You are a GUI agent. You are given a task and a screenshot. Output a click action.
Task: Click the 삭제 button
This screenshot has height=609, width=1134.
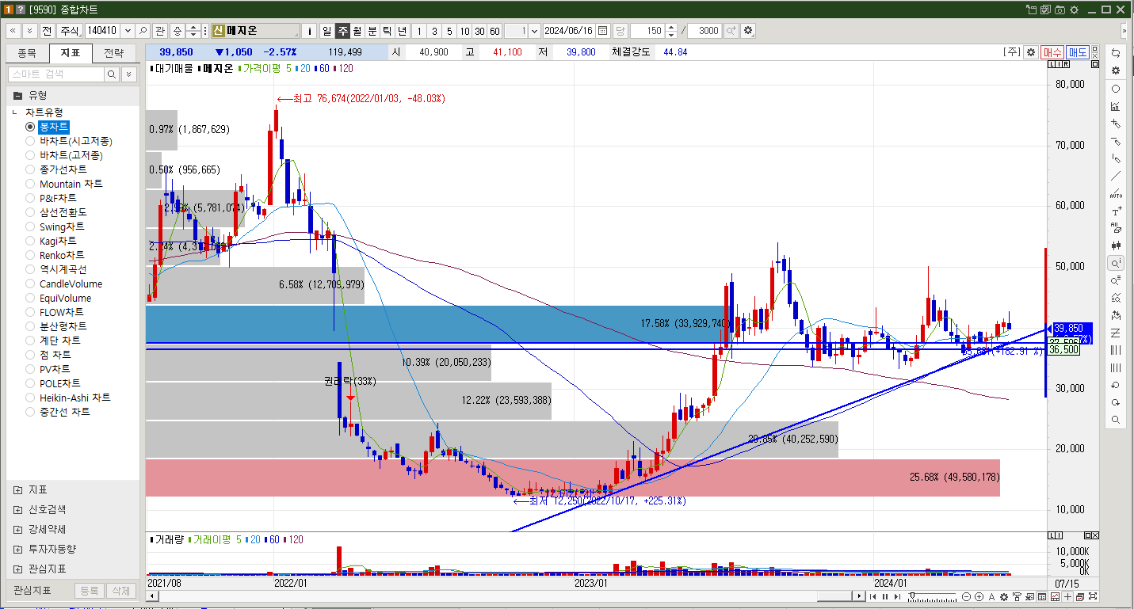tap(120, 590)
